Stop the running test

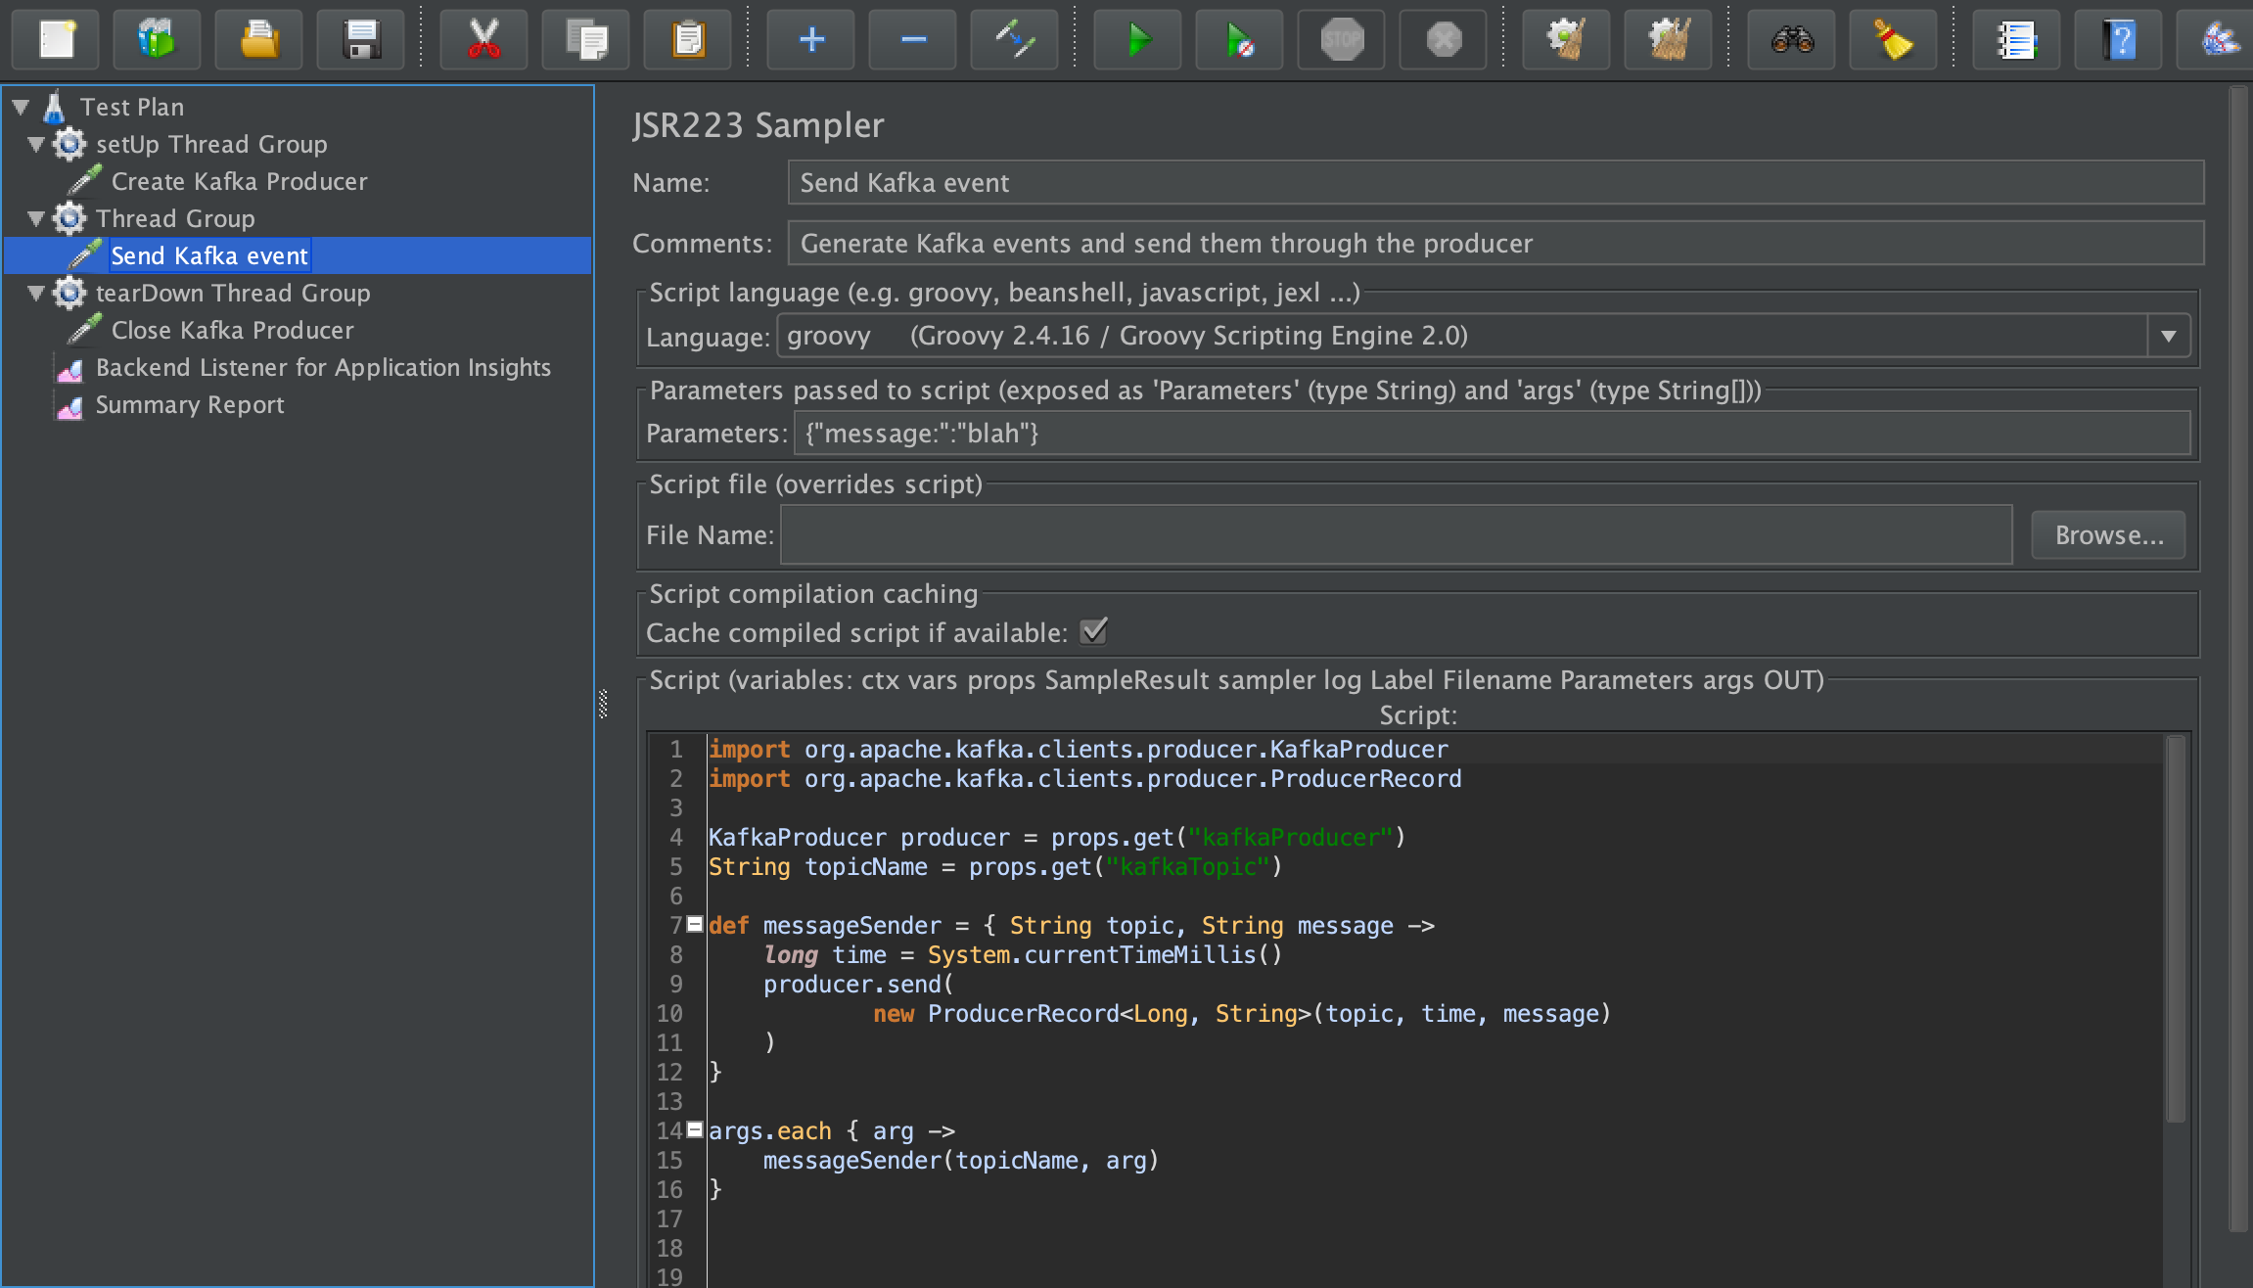click(1340, 39)
